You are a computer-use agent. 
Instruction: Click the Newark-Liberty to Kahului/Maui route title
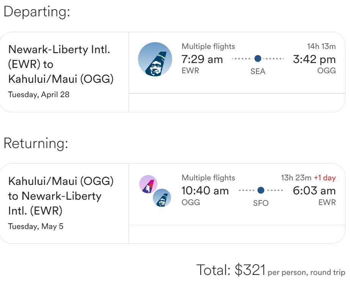click(x=61, y=64)
